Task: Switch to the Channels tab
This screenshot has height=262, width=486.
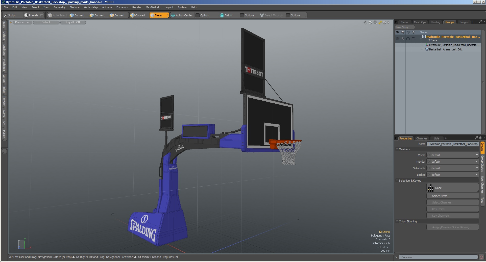Action: (x=422, y=138)
